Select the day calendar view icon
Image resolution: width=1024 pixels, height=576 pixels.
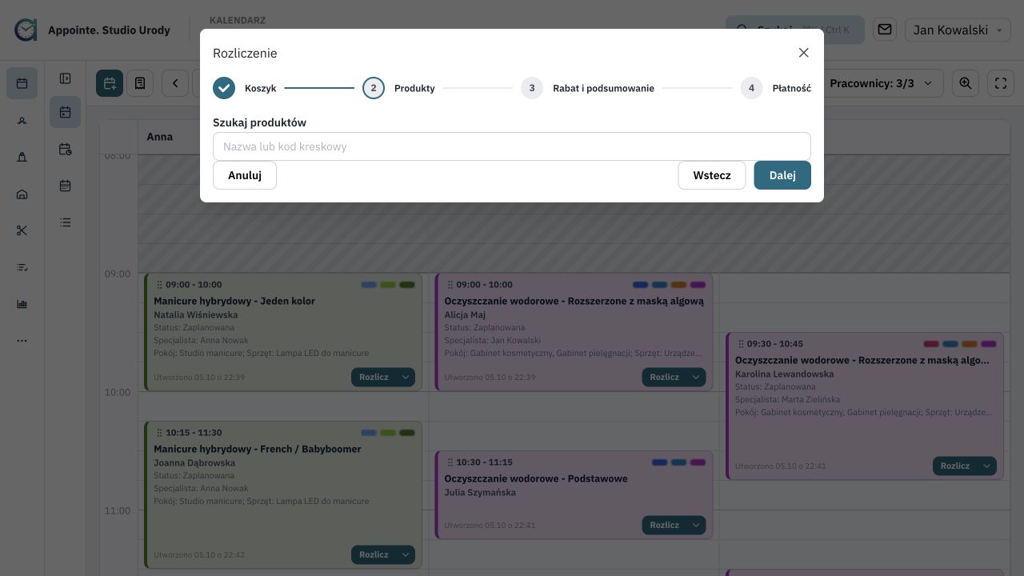point(66,112)
